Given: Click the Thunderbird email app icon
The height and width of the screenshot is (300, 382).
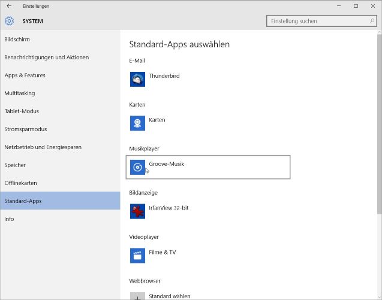Looking at the screenshot, I should (137, 79).
